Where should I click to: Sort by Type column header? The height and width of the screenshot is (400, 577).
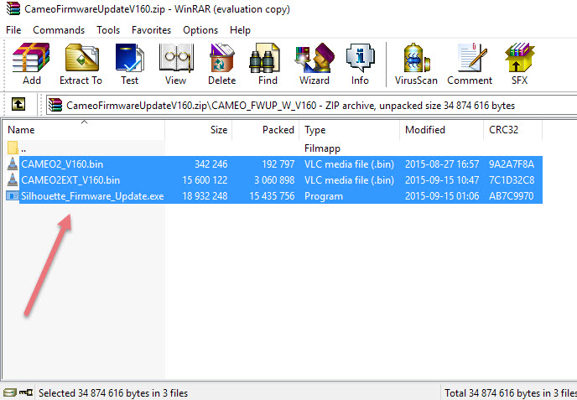[350, 130]
